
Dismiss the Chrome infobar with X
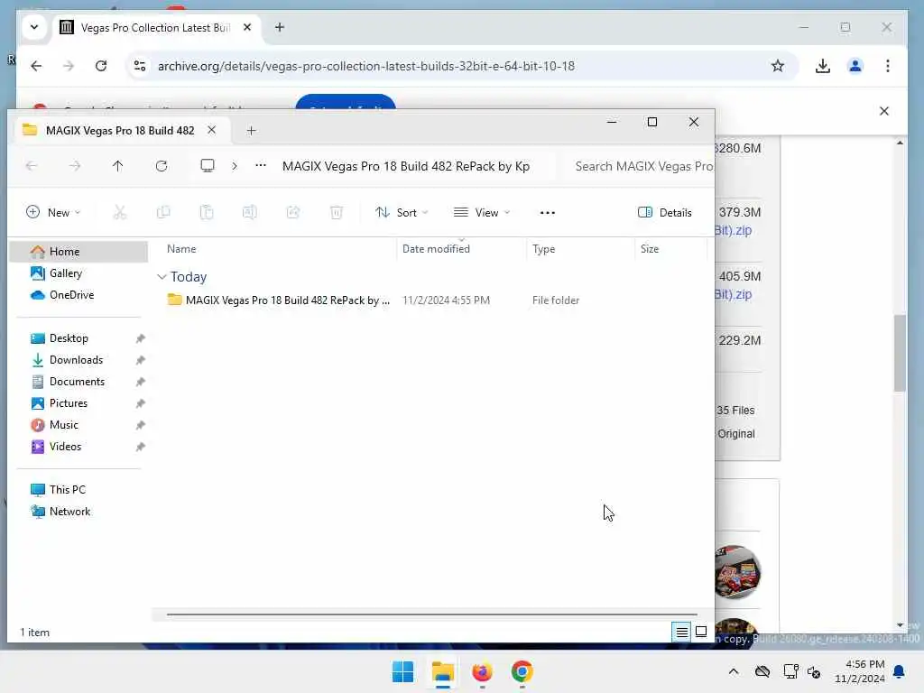click(884, 111)
